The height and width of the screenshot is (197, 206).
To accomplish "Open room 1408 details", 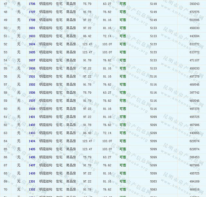I will pyautogui.click(x=32, y=173).
